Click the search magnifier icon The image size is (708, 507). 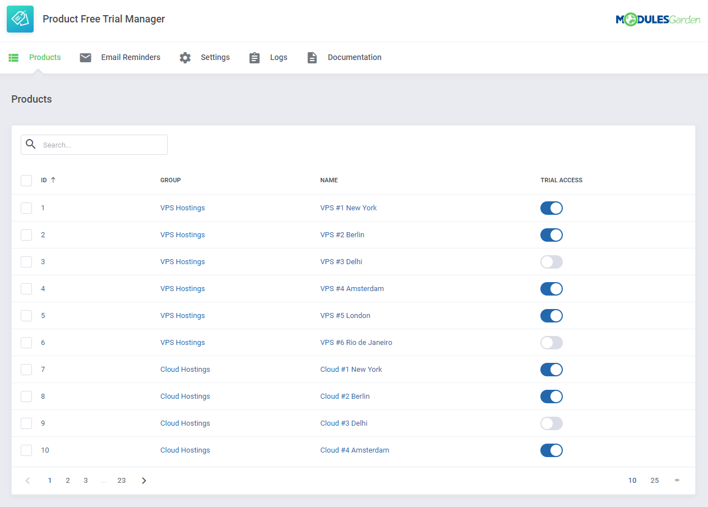click(31, 144)
